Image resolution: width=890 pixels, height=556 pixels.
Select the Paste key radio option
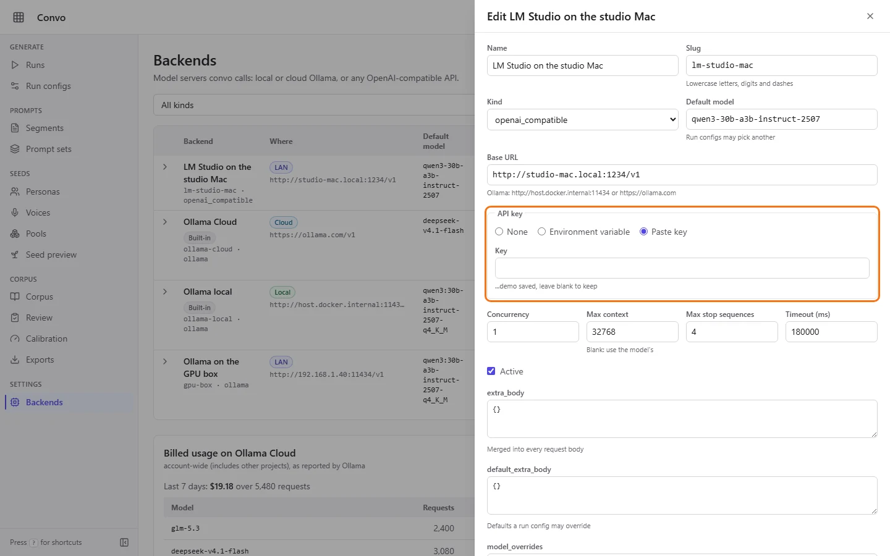644,232
